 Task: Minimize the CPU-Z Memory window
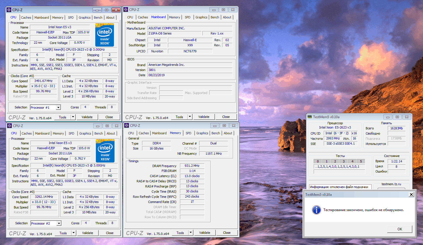pos(214,126)
